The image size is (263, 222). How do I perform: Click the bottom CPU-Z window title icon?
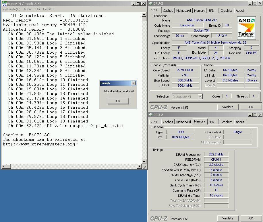click(x=151, y=115)
